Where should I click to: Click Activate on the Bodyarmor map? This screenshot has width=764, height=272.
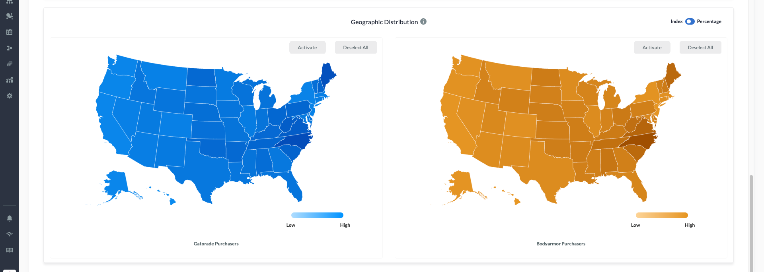click(652, 48)
